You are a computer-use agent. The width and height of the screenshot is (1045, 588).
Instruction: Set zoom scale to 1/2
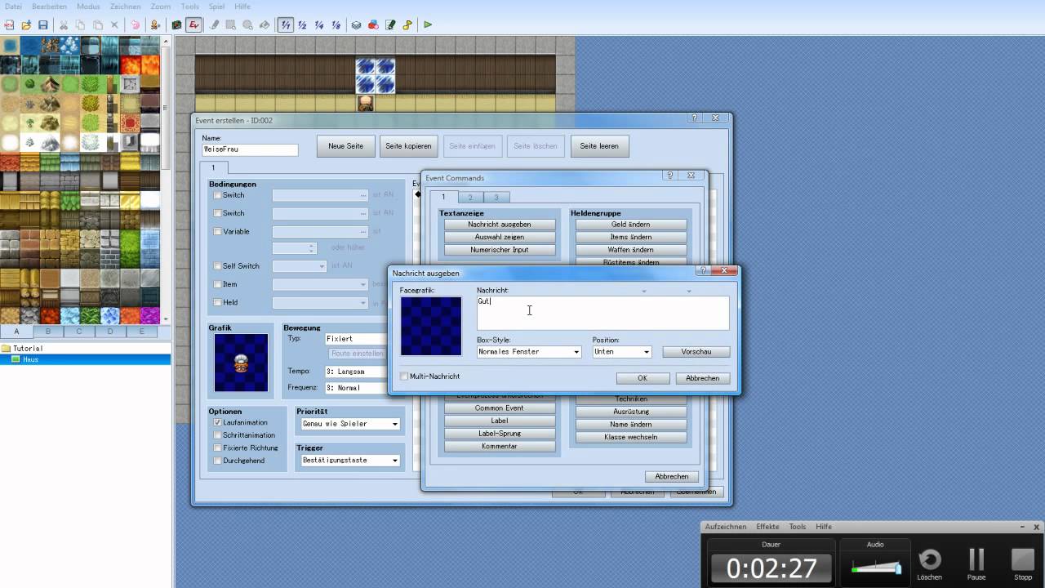(x=302, y=24)
